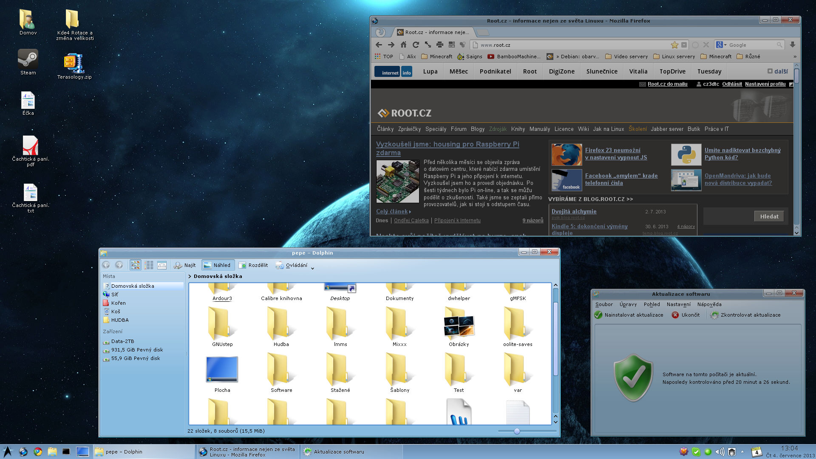Select Terasology.zip archive on desktop
This screenshot has width=816, height=459.
74,66
